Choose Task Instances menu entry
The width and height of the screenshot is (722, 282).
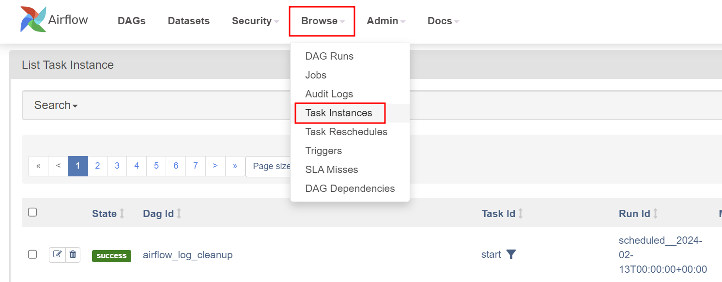pyautogui.click(x=350, y=113)
